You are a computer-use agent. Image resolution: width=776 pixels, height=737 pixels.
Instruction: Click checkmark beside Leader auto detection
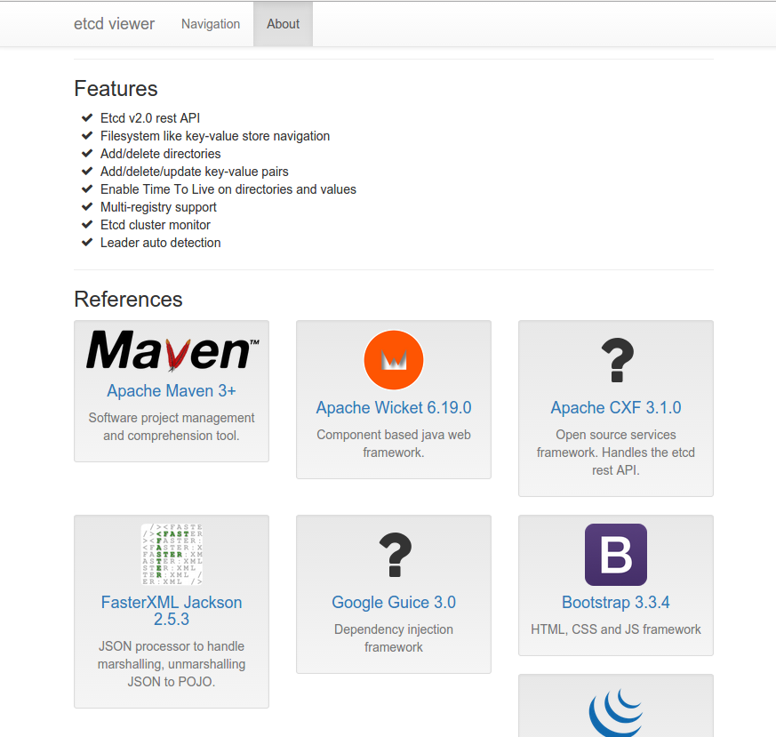(87, 243)
